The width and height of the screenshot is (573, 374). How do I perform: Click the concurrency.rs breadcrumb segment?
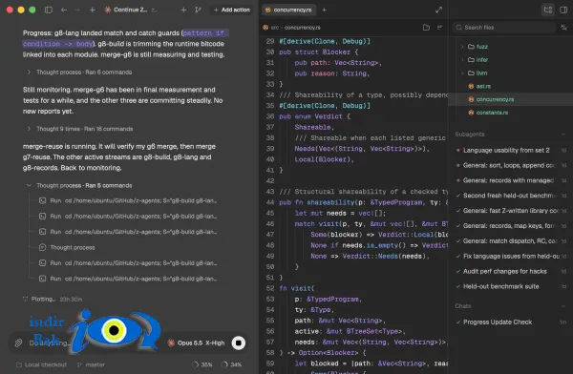pyautogui.click(x=302, y=28)
